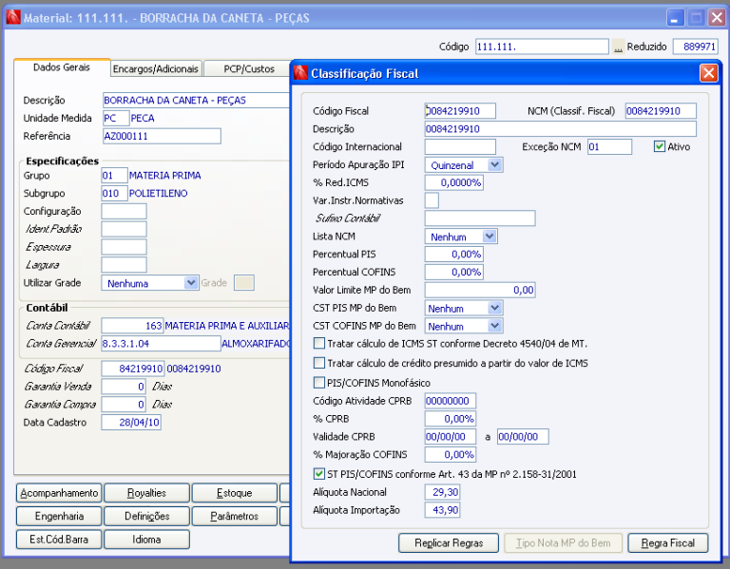The height and width of the screenshot is (569, 730).
Task: Click the % CPRB field
Action: pyautogui.click(x=451, y=419)
